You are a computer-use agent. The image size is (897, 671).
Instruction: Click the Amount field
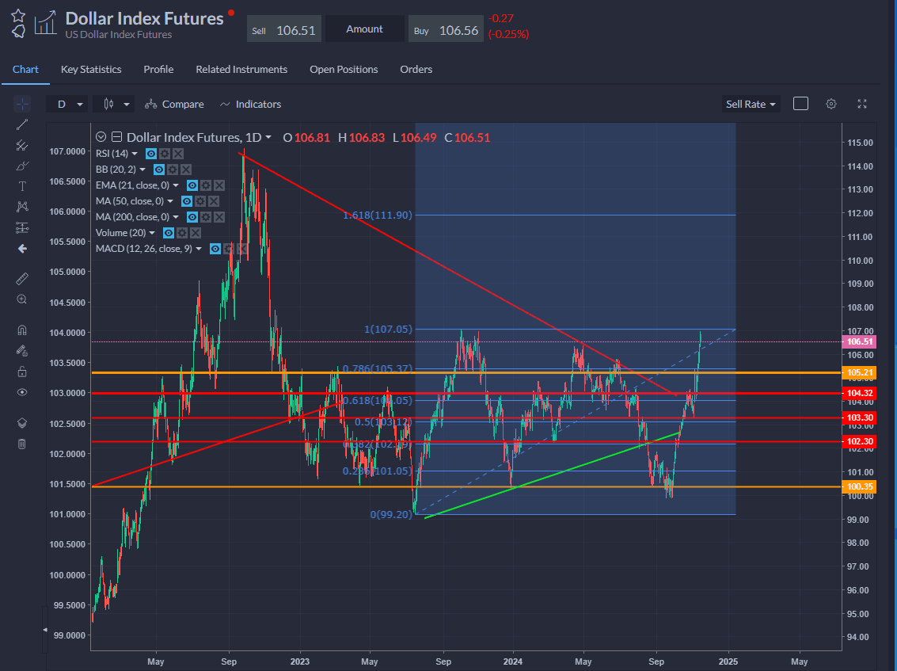[x=365, y=29]
